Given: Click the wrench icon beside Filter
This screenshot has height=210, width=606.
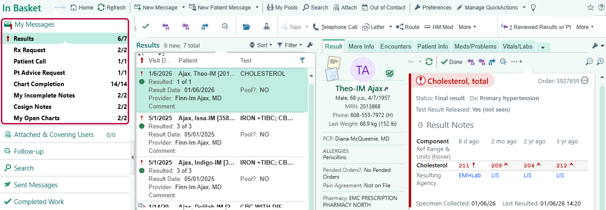Looking at the screenshot, I should pyautogui.click(x=310, y=45).
